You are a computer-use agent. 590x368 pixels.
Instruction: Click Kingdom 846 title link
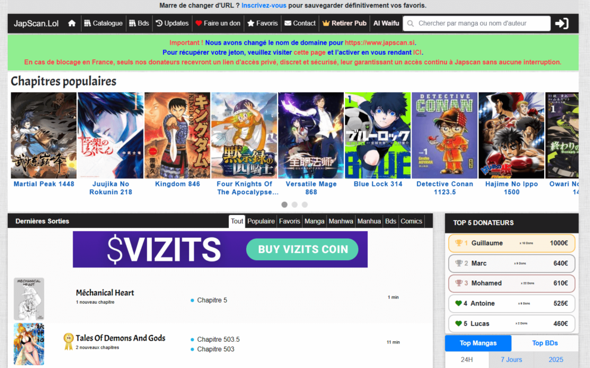point(177,184)
